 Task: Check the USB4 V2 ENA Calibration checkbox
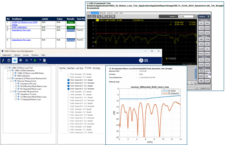pyautogui.click(x=10, y=71)
